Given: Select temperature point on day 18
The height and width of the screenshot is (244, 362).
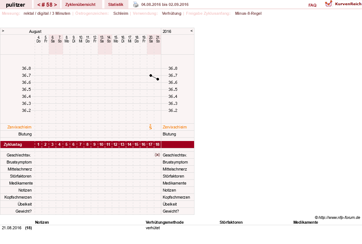Looking at the screenshot, I should [x=158, y=79].
